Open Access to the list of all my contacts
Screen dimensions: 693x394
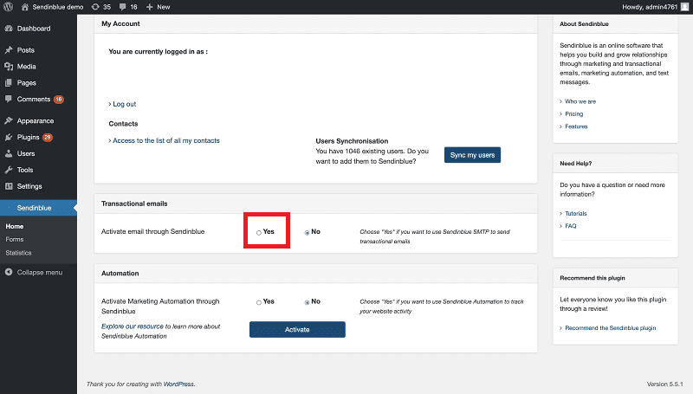point(165,140)
